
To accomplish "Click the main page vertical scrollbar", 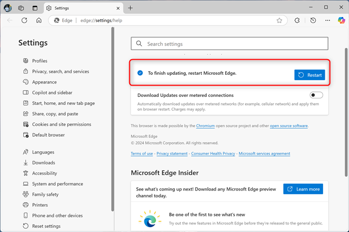I will click(x=346, y=113).
